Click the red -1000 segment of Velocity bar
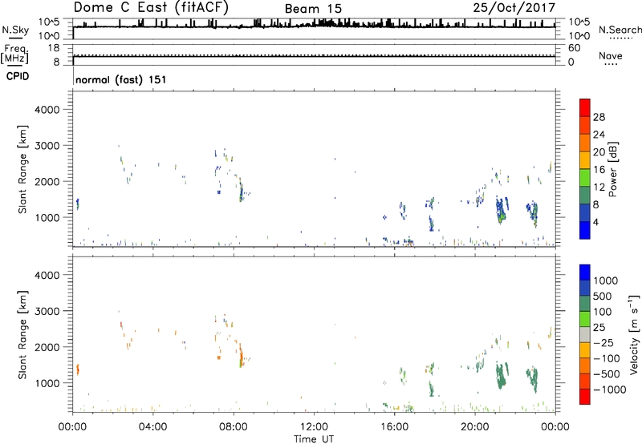This screenshot has width=642, height=444. tap(585, 397)
